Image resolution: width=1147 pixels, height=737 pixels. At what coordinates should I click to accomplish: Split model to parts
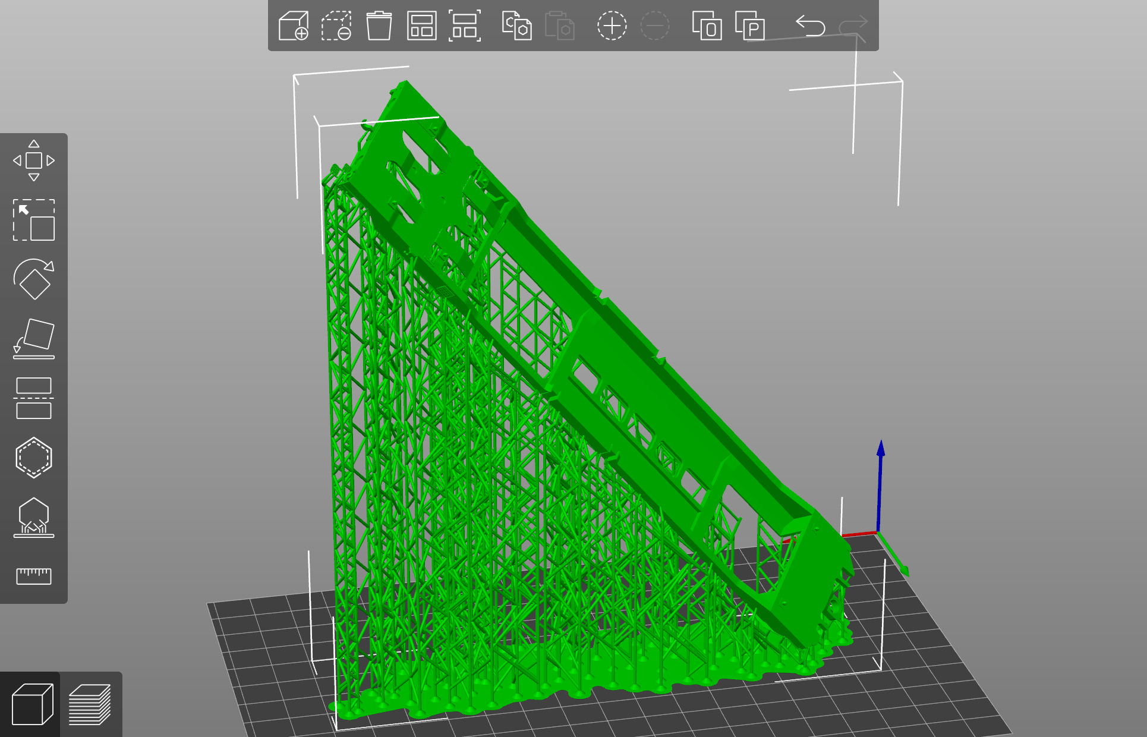coord(749,26)
